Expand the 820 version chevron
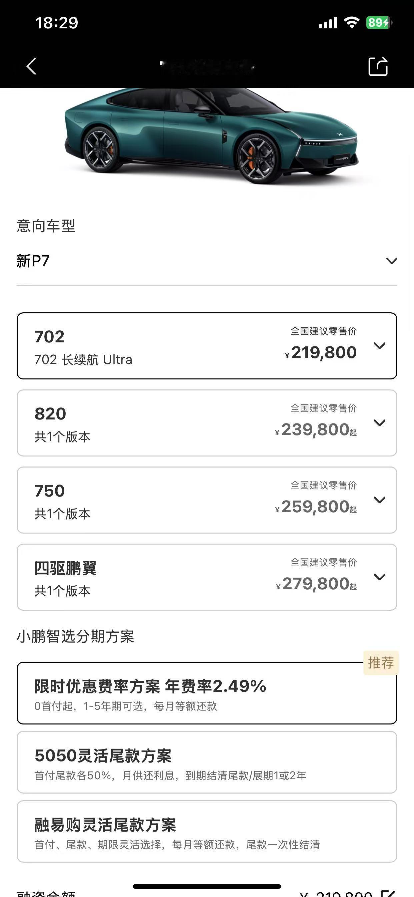 coord(380,422)
